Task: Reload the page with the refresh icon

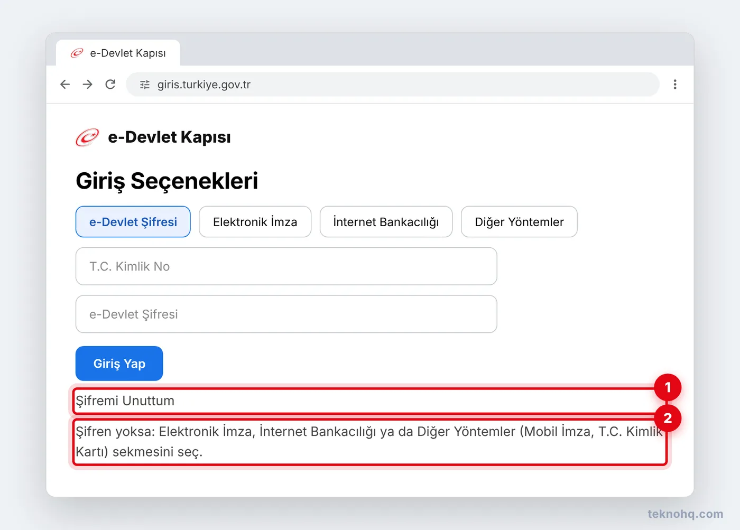Action: coord(110,85)
